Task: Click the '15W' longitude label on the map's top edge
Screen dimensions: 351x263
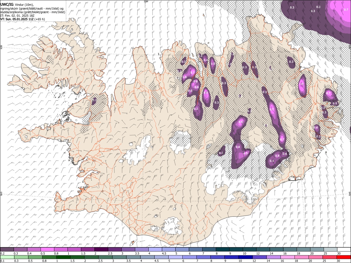Action: click(x=290, y=1)
